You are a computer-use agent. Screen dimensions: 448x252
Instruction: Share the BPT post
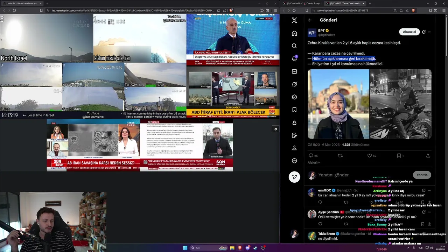tap(428, 155)
